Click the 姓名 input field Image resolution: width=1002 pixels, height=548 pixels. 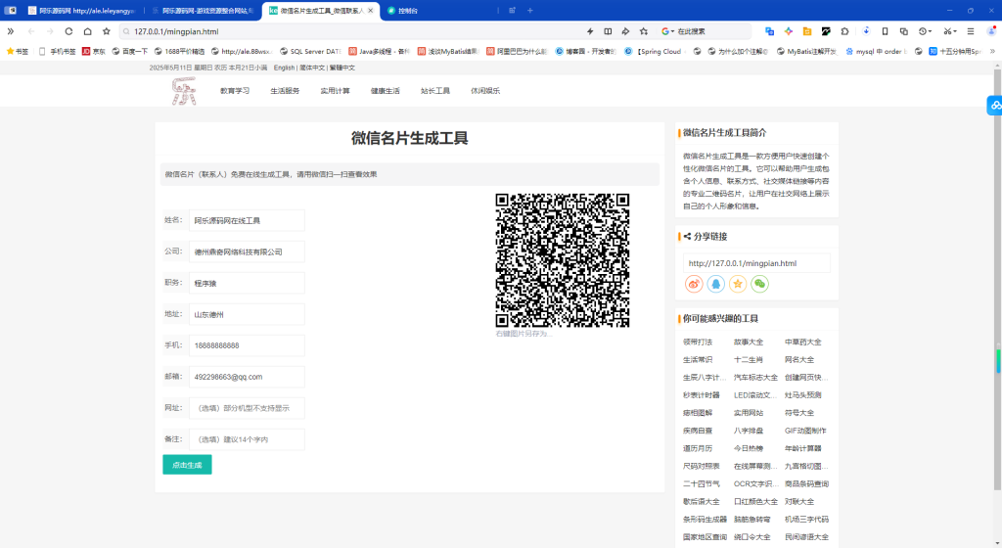(x=247, y=220)
